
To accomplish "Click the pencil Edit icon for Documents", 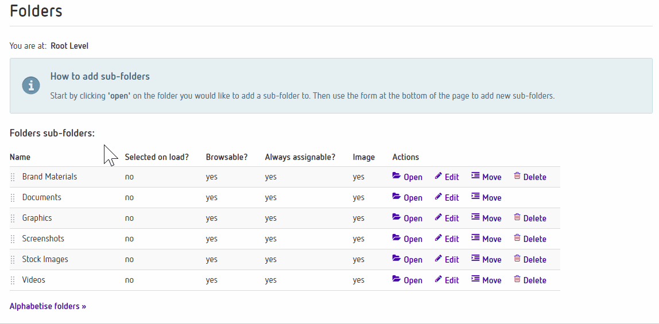I will click(x=439, y=196).
